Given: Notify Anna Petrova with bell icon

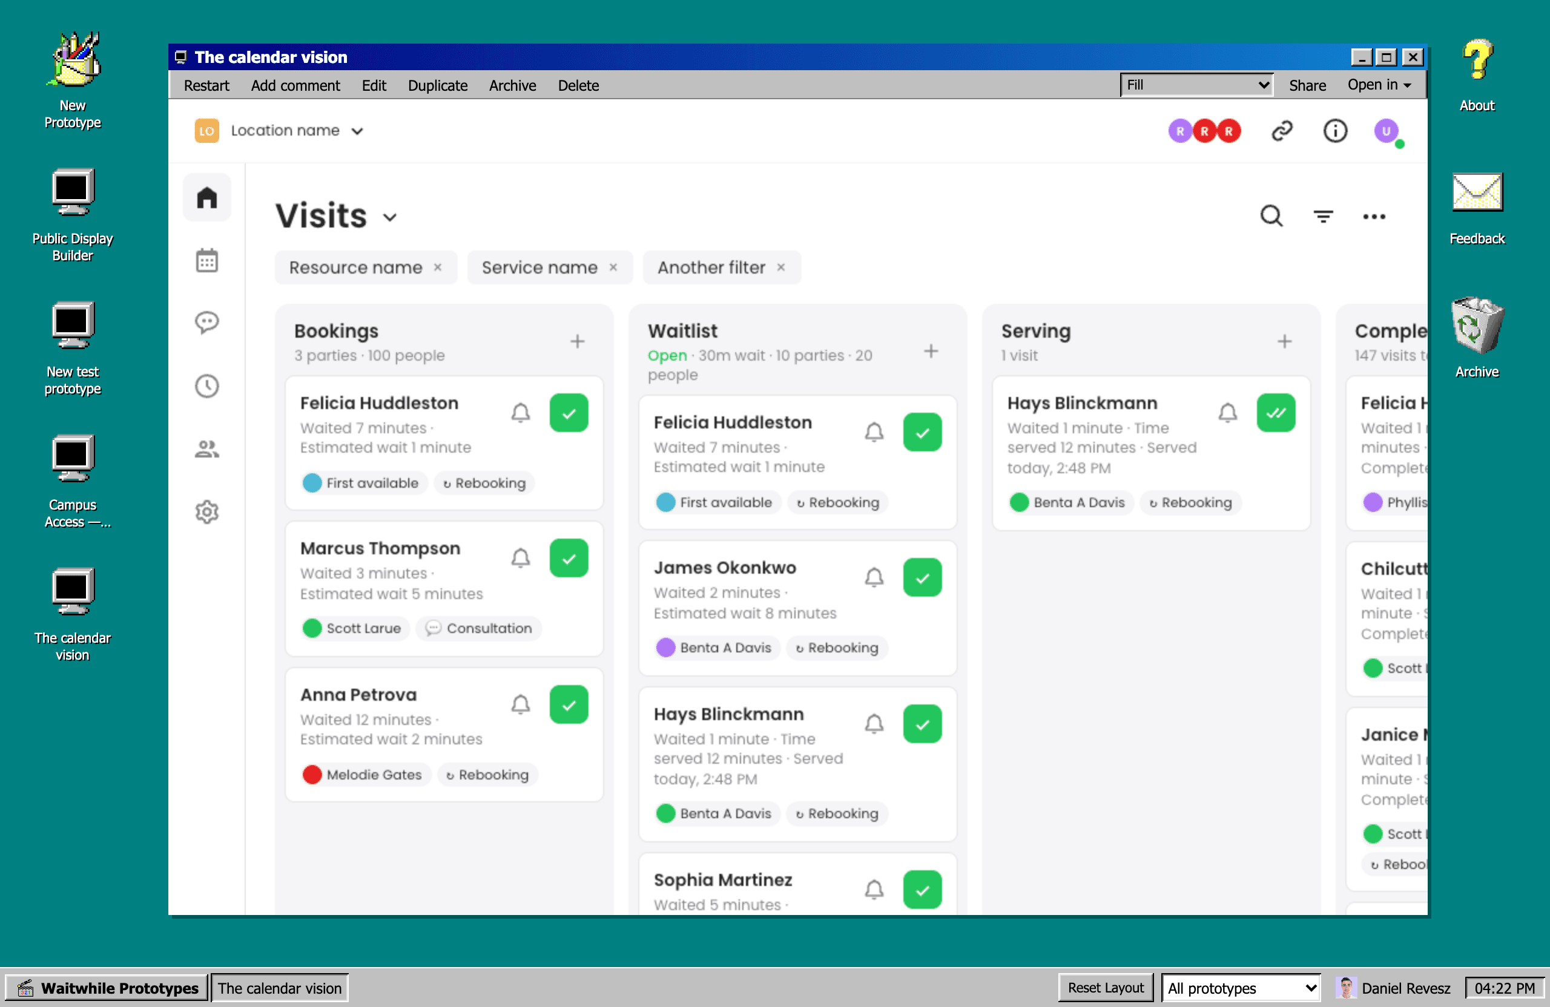Looking at the screenshot, I should tap(520, 704).
